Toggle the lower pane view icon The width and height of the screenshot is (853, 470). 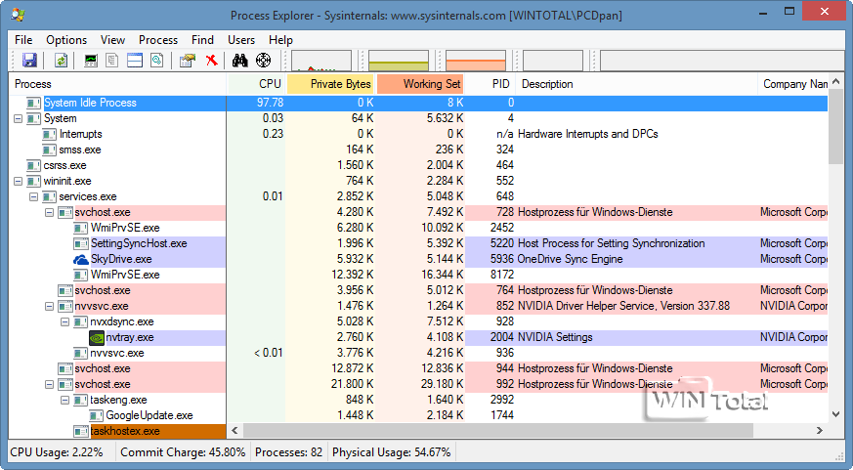135,61
